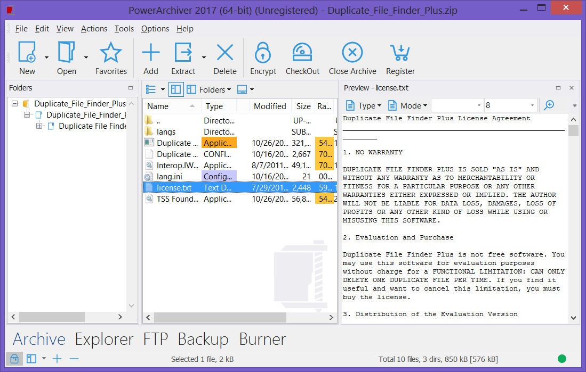
Task: Open the font size 8 combo box
Action: click(510, 105)
